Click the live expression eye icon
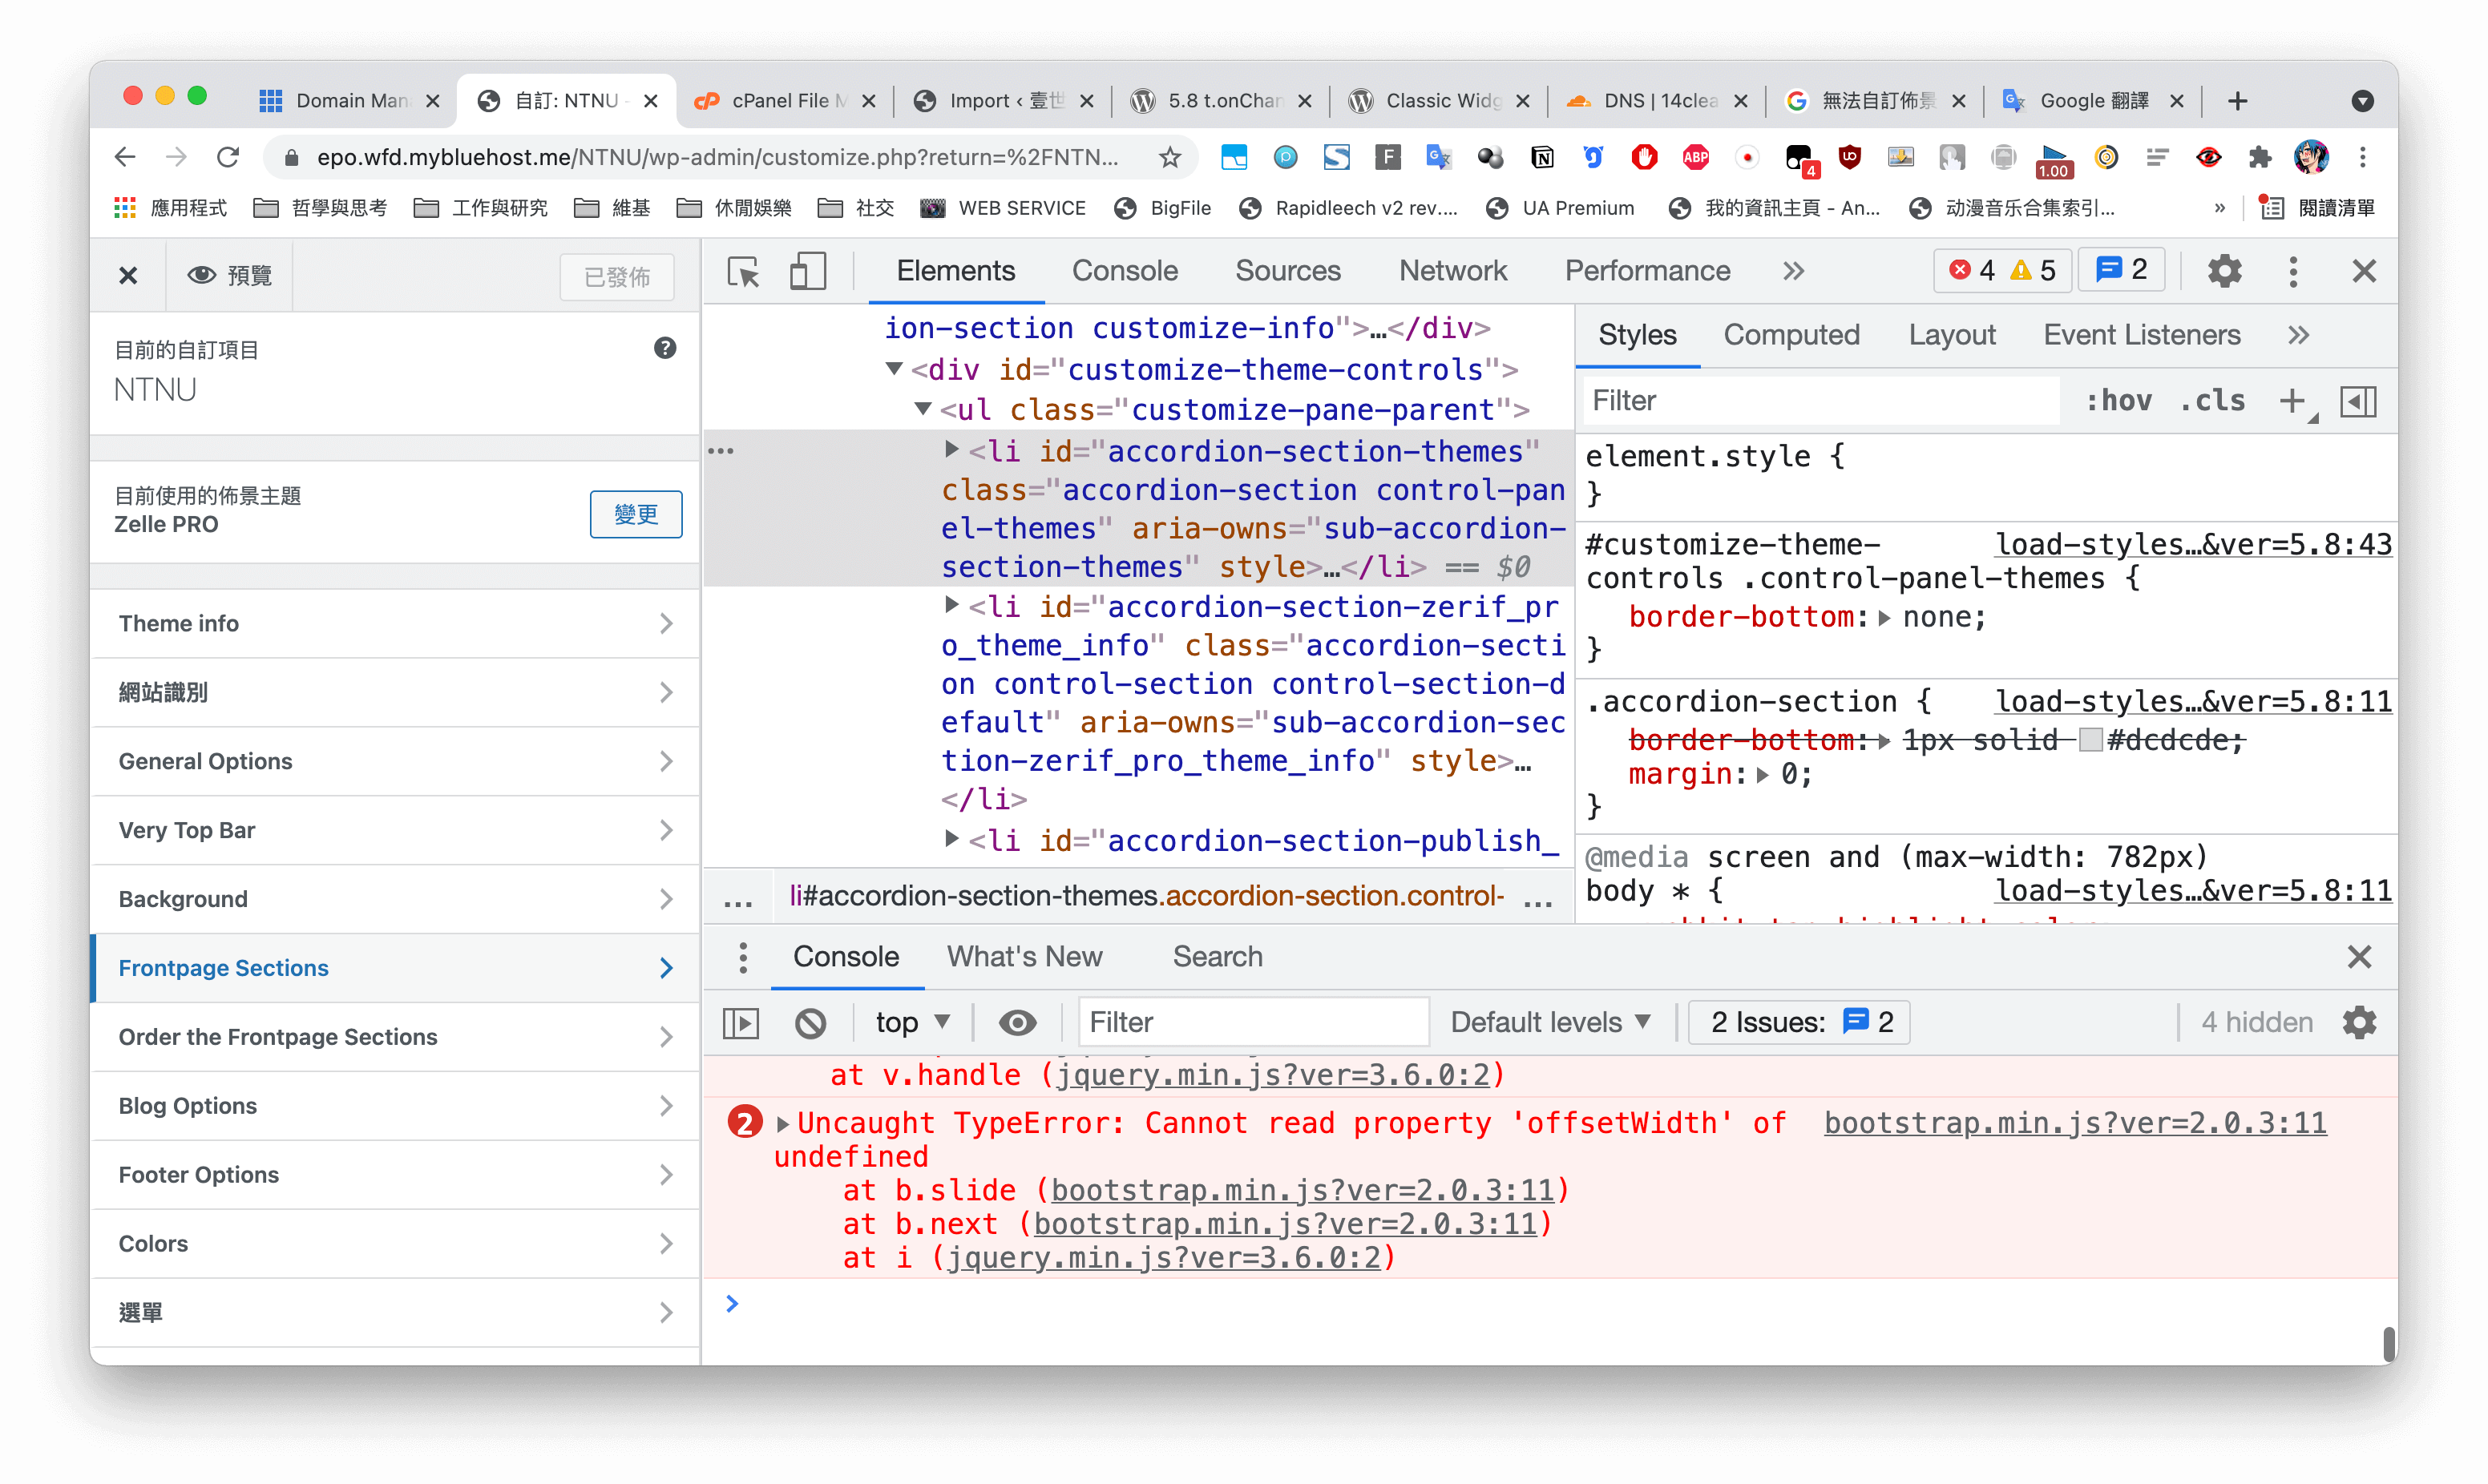 tap(1017, 1023)
